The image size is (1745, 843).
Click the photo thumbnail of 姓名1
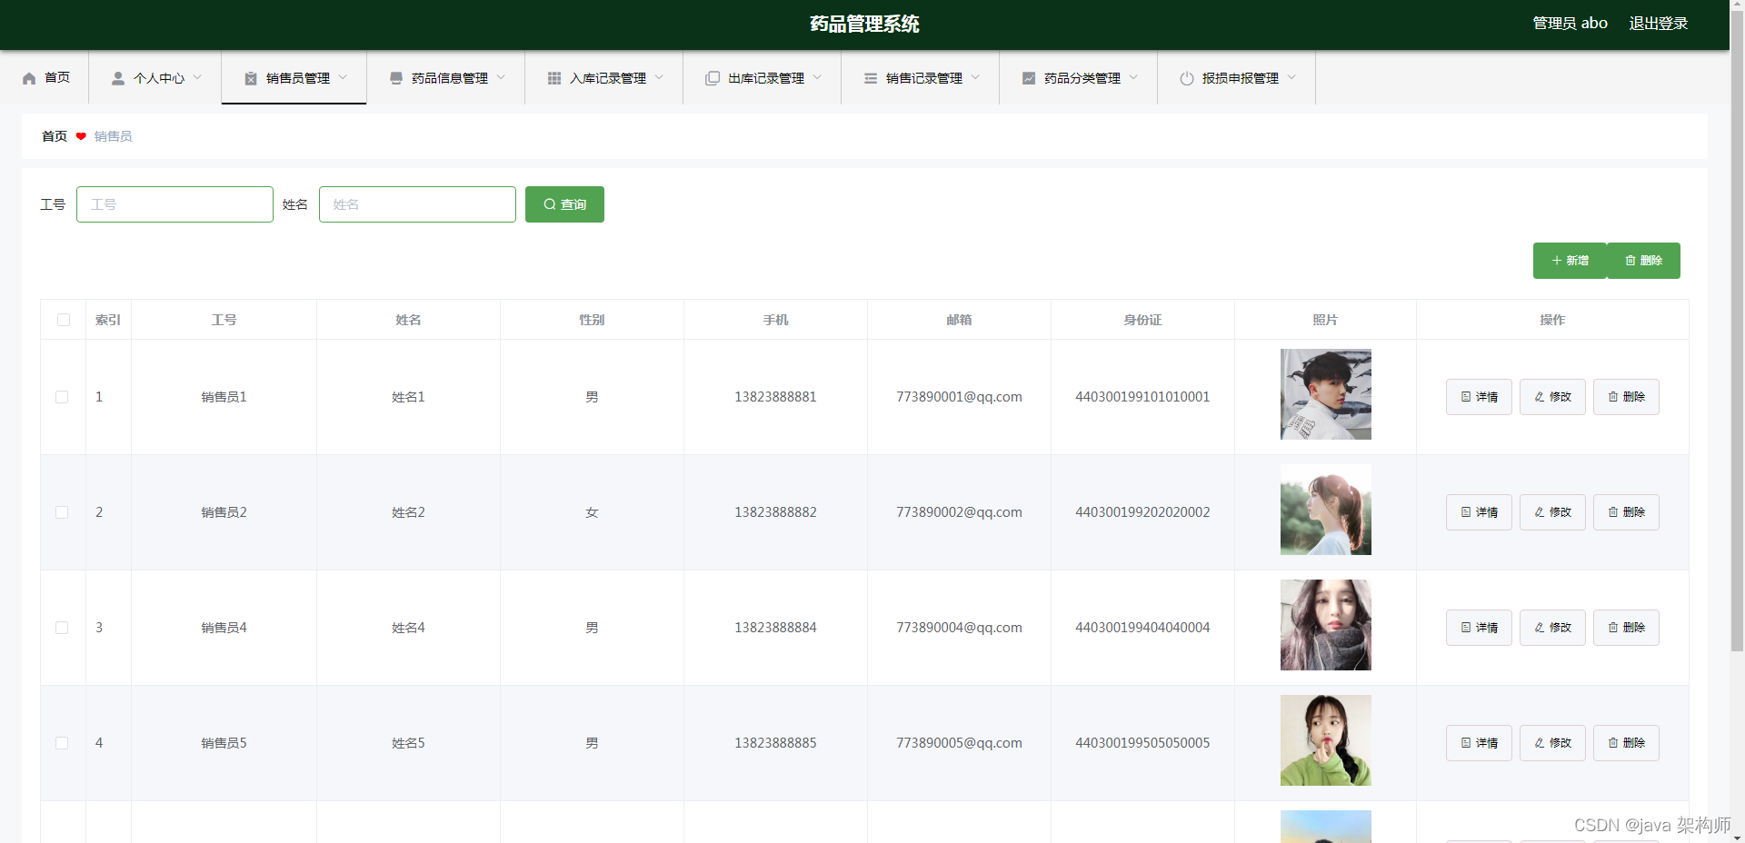[1325, 394]
